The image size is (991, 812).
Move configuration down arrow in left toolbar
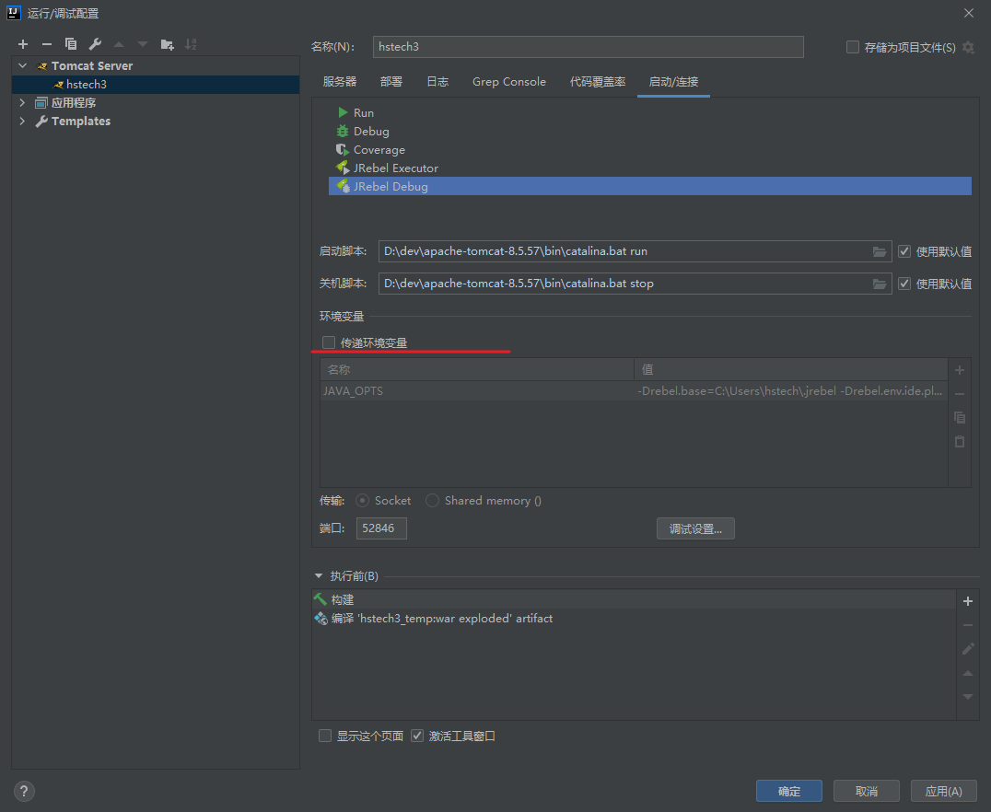pos(143,44)
